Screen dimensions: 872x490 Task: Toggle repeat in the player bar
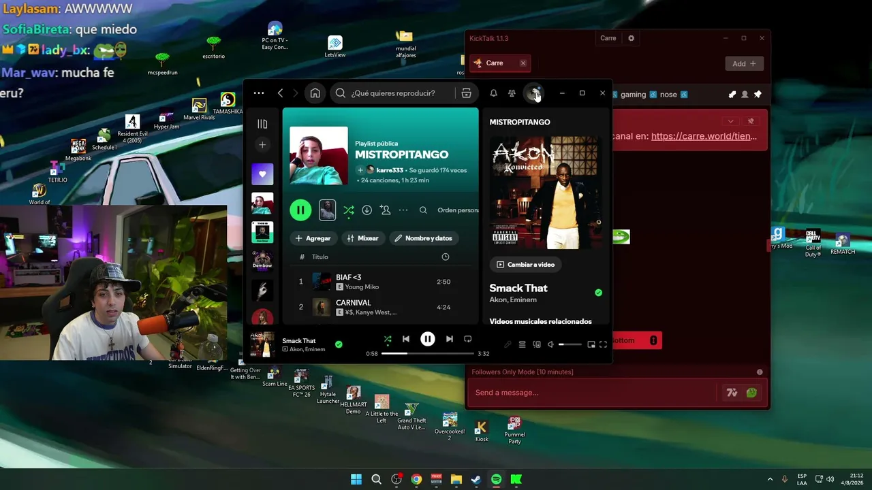pyautogui.click(x=467, y=339)
